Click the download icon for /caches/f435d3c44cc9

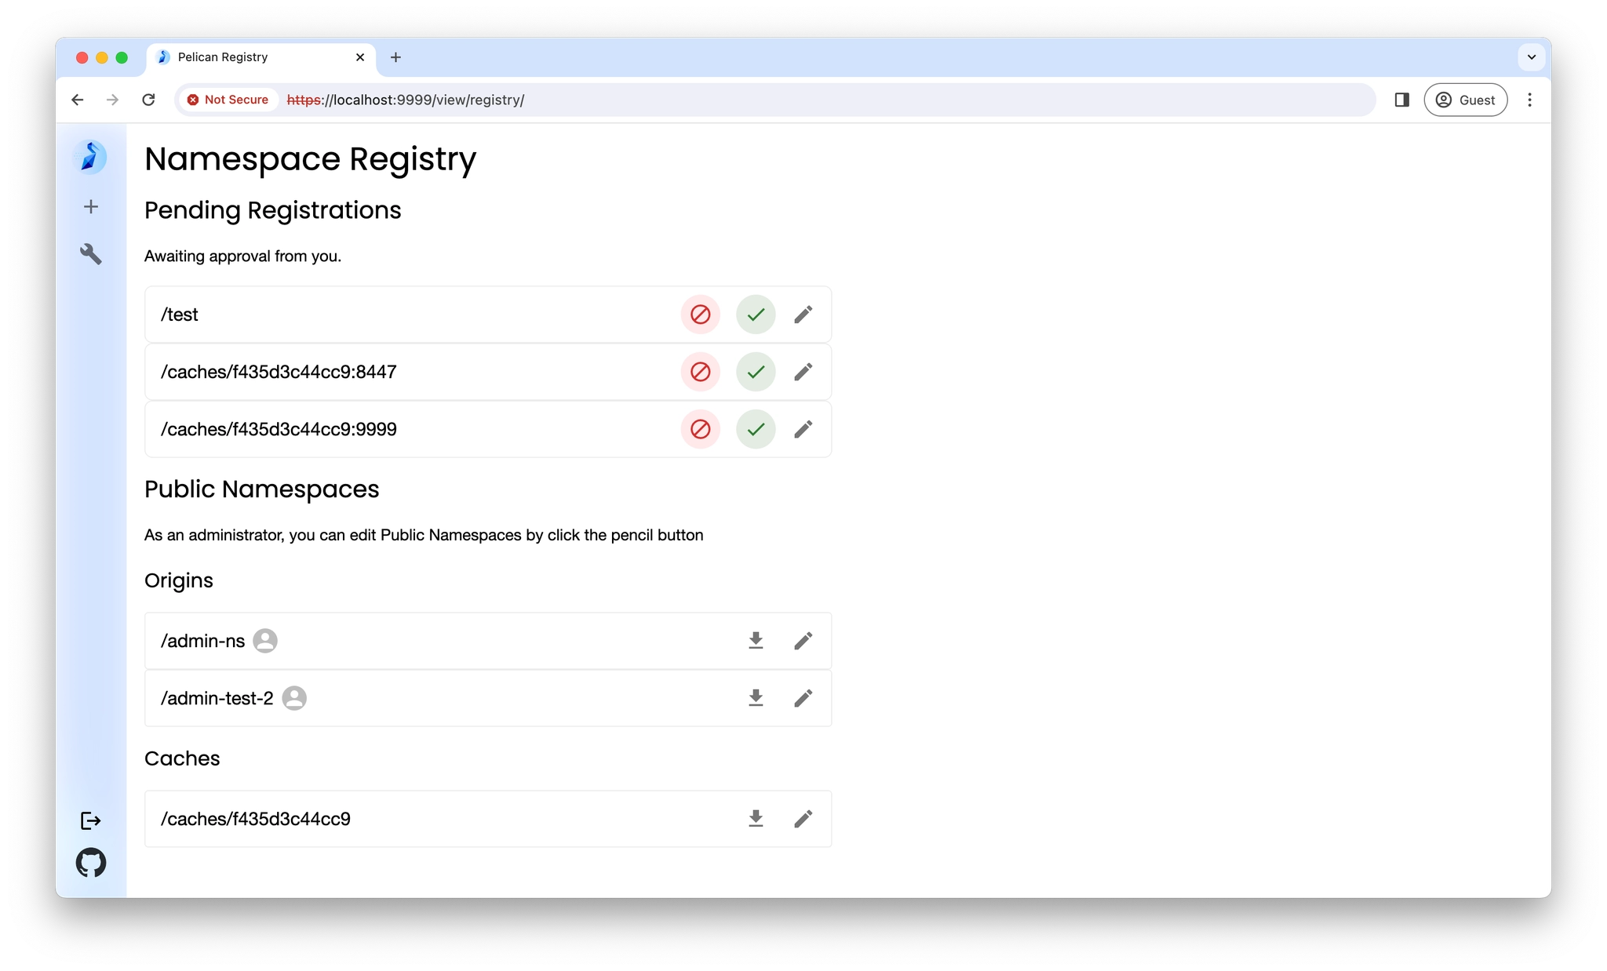click(x=756, y=818)
